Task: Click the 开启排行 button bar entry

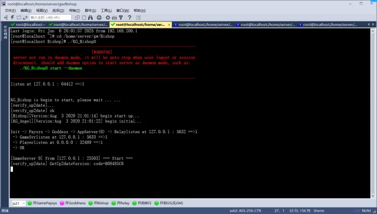Action: (142, 203)
